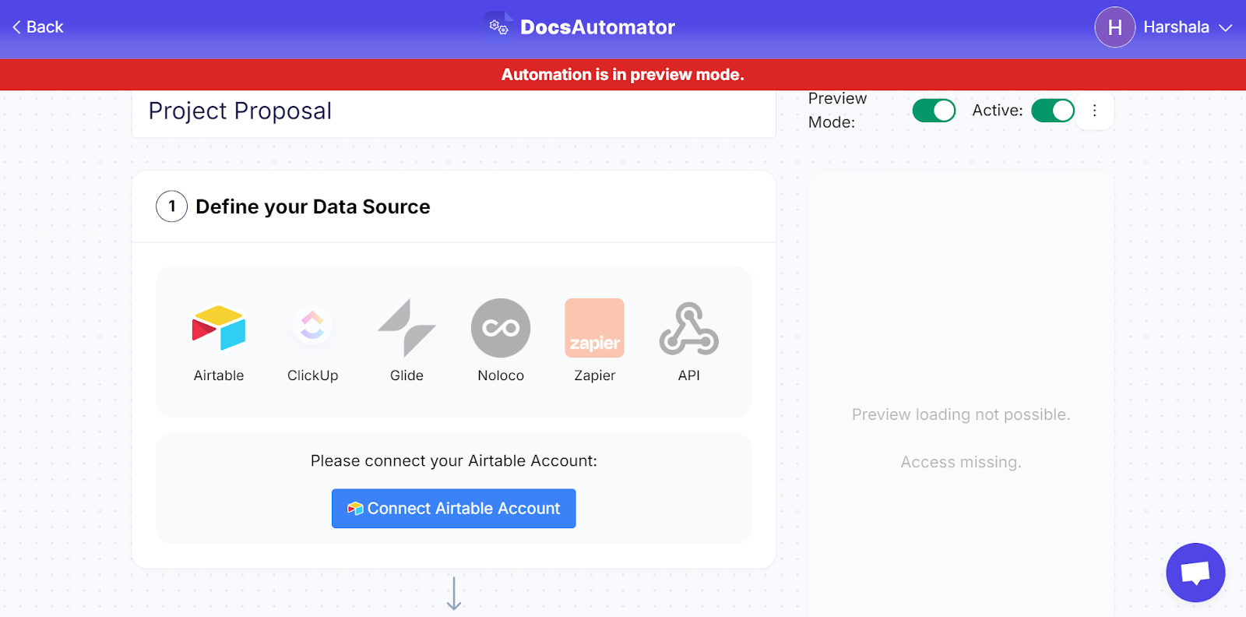Click the preview mode warning banner

click(x=623, y=75)
